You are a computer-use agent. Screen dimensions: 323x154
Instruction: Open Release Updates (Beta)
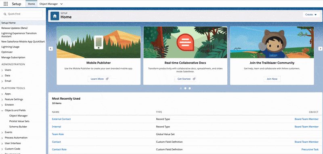point(15,28)
